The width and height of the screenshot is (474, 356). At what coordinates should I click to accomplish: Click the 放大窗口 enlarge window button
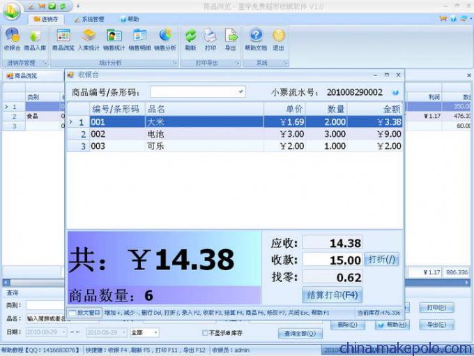(84, 313)
